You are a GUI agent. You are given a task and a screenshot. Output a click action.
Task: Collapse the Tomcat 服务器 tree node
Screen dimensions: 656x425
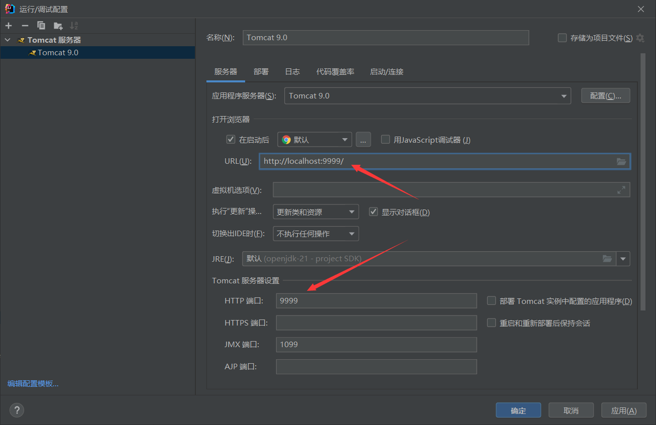(8, 40)
